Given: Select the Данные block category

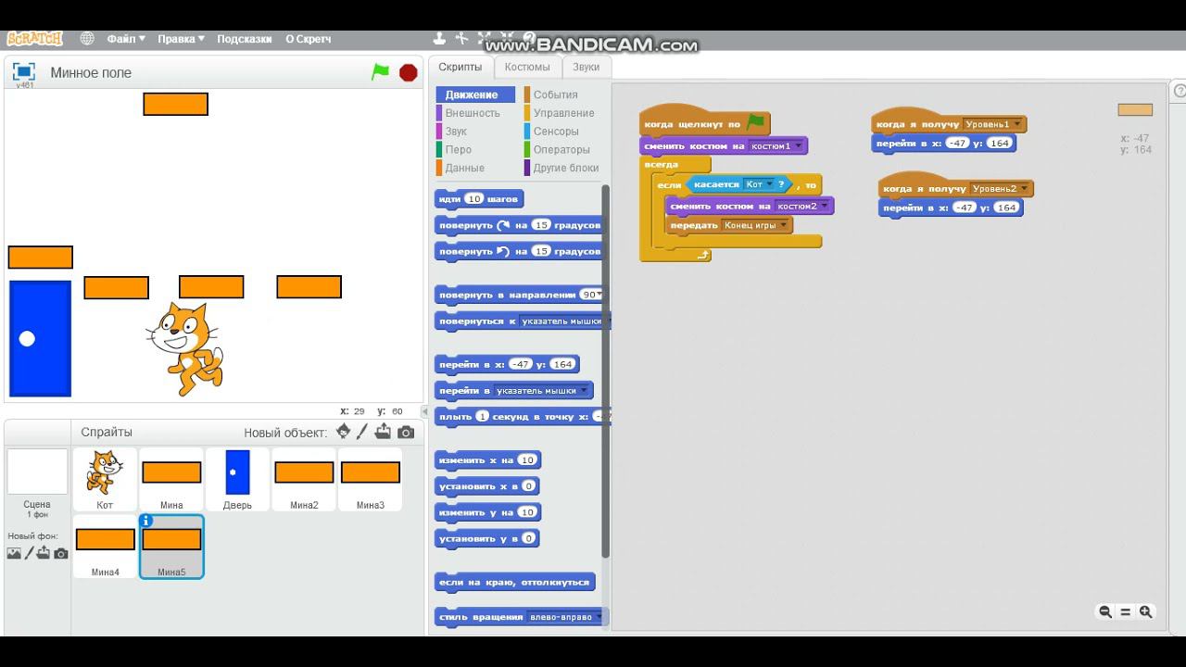Looking at the screenshot, I should [465, 168].
